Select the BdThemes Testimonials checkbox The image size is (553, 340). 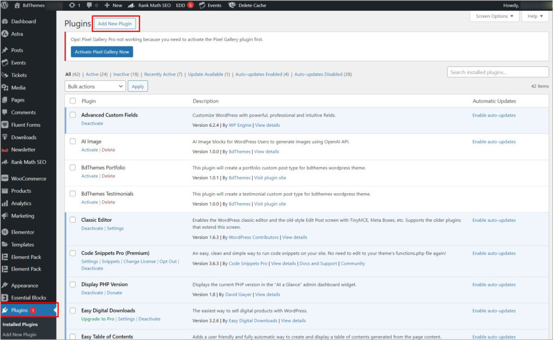73,193
